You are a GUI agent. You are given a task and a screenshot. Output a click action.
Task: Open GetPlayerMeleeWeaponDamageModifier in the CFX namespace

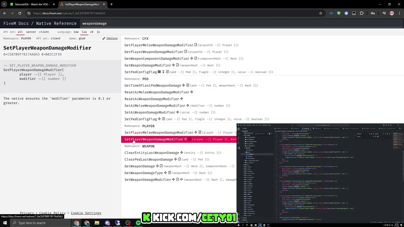[159, 45]
